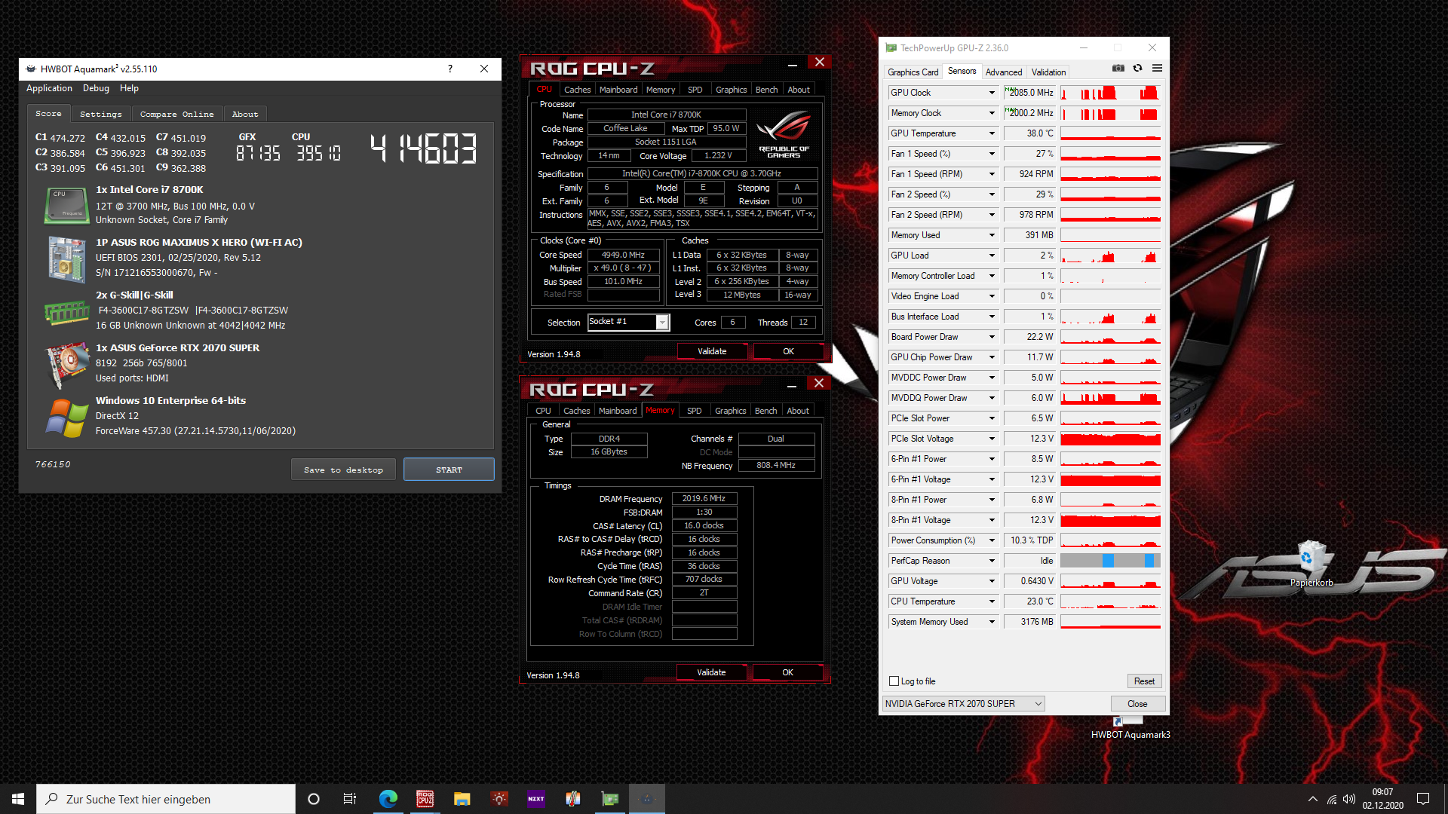Open the GPU Clock sensor dropdown
The height and width of the screenshot is (814, 1448).
pos(992,93)
